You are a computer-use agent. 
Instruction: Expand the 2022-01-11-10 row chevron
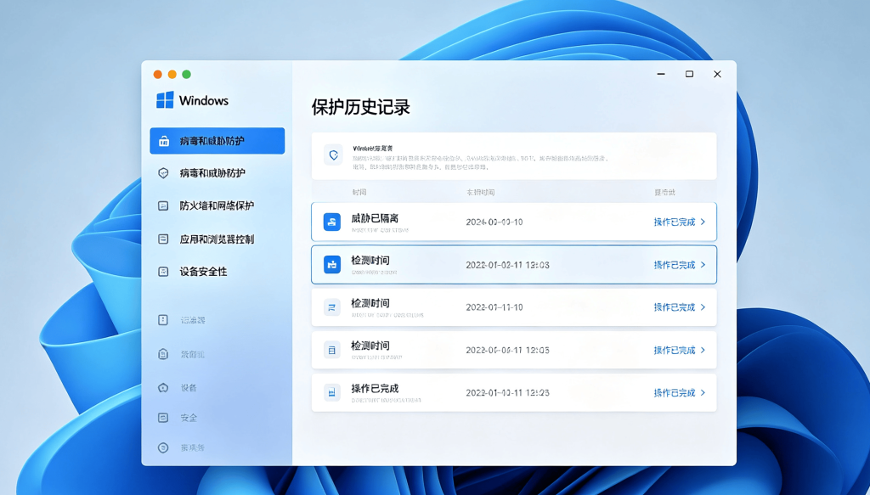pyautogui.click(x=703, y=307)
